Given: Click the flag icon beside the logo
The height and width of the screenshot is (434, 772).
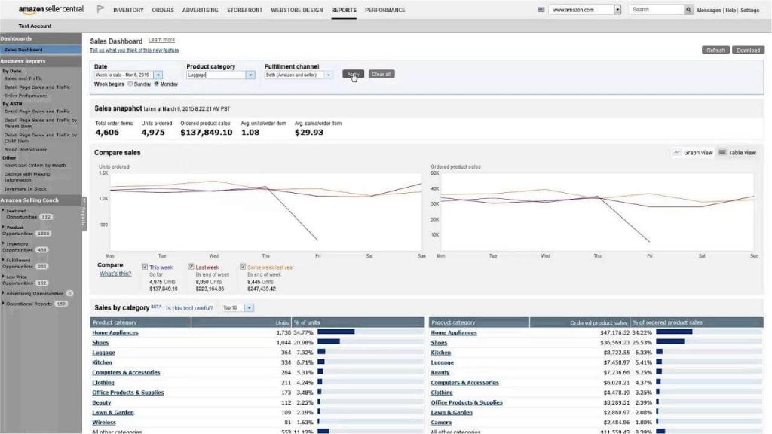Looking at the screenshot, I should [100, 9].
